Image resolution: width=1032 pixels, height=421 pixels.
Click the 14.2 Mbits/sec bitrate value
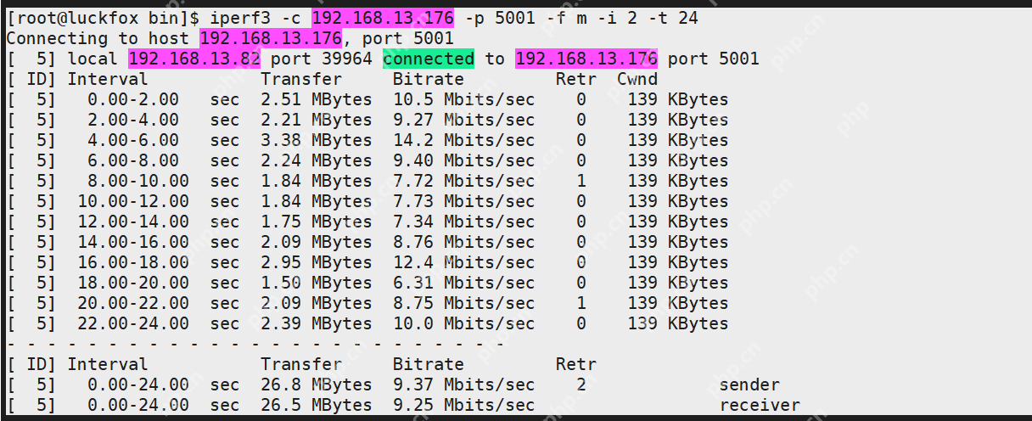coord(463,140)
